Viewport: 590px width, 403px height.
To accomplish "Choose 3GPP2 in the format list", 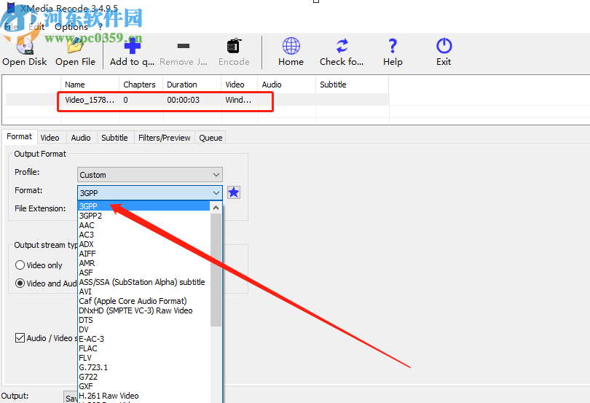I will point(143,216).
